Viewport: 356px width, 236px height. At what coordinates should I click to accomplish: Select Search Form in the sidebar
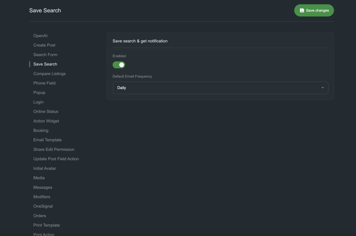coord(45,55)
